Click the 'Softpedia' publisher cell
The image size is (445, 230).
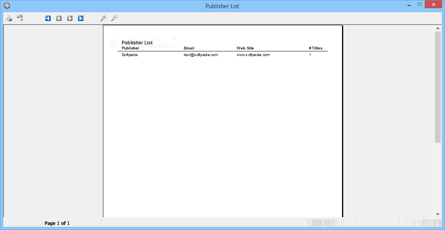(x=130, y=55)
